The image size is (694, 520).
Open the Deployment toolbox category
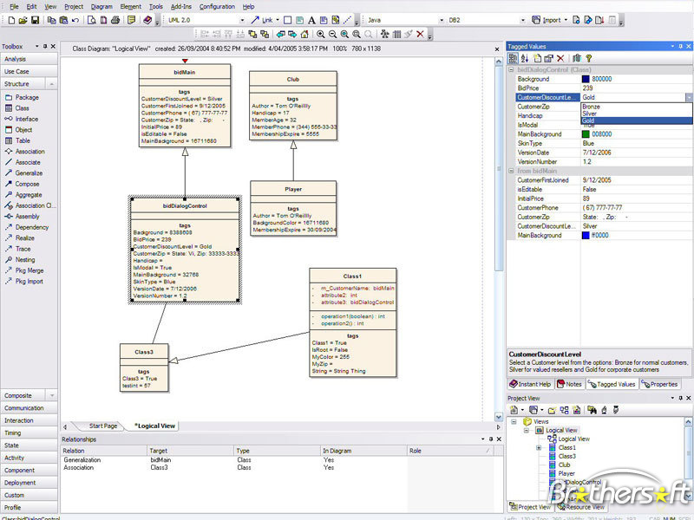(x=20, y=483)
